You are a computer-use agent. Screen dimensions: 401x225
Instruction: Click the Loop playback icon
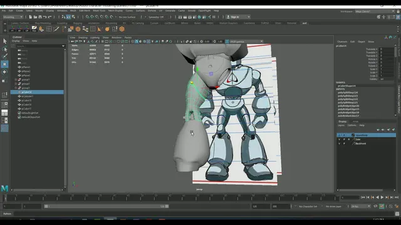(x=375, y=206)
